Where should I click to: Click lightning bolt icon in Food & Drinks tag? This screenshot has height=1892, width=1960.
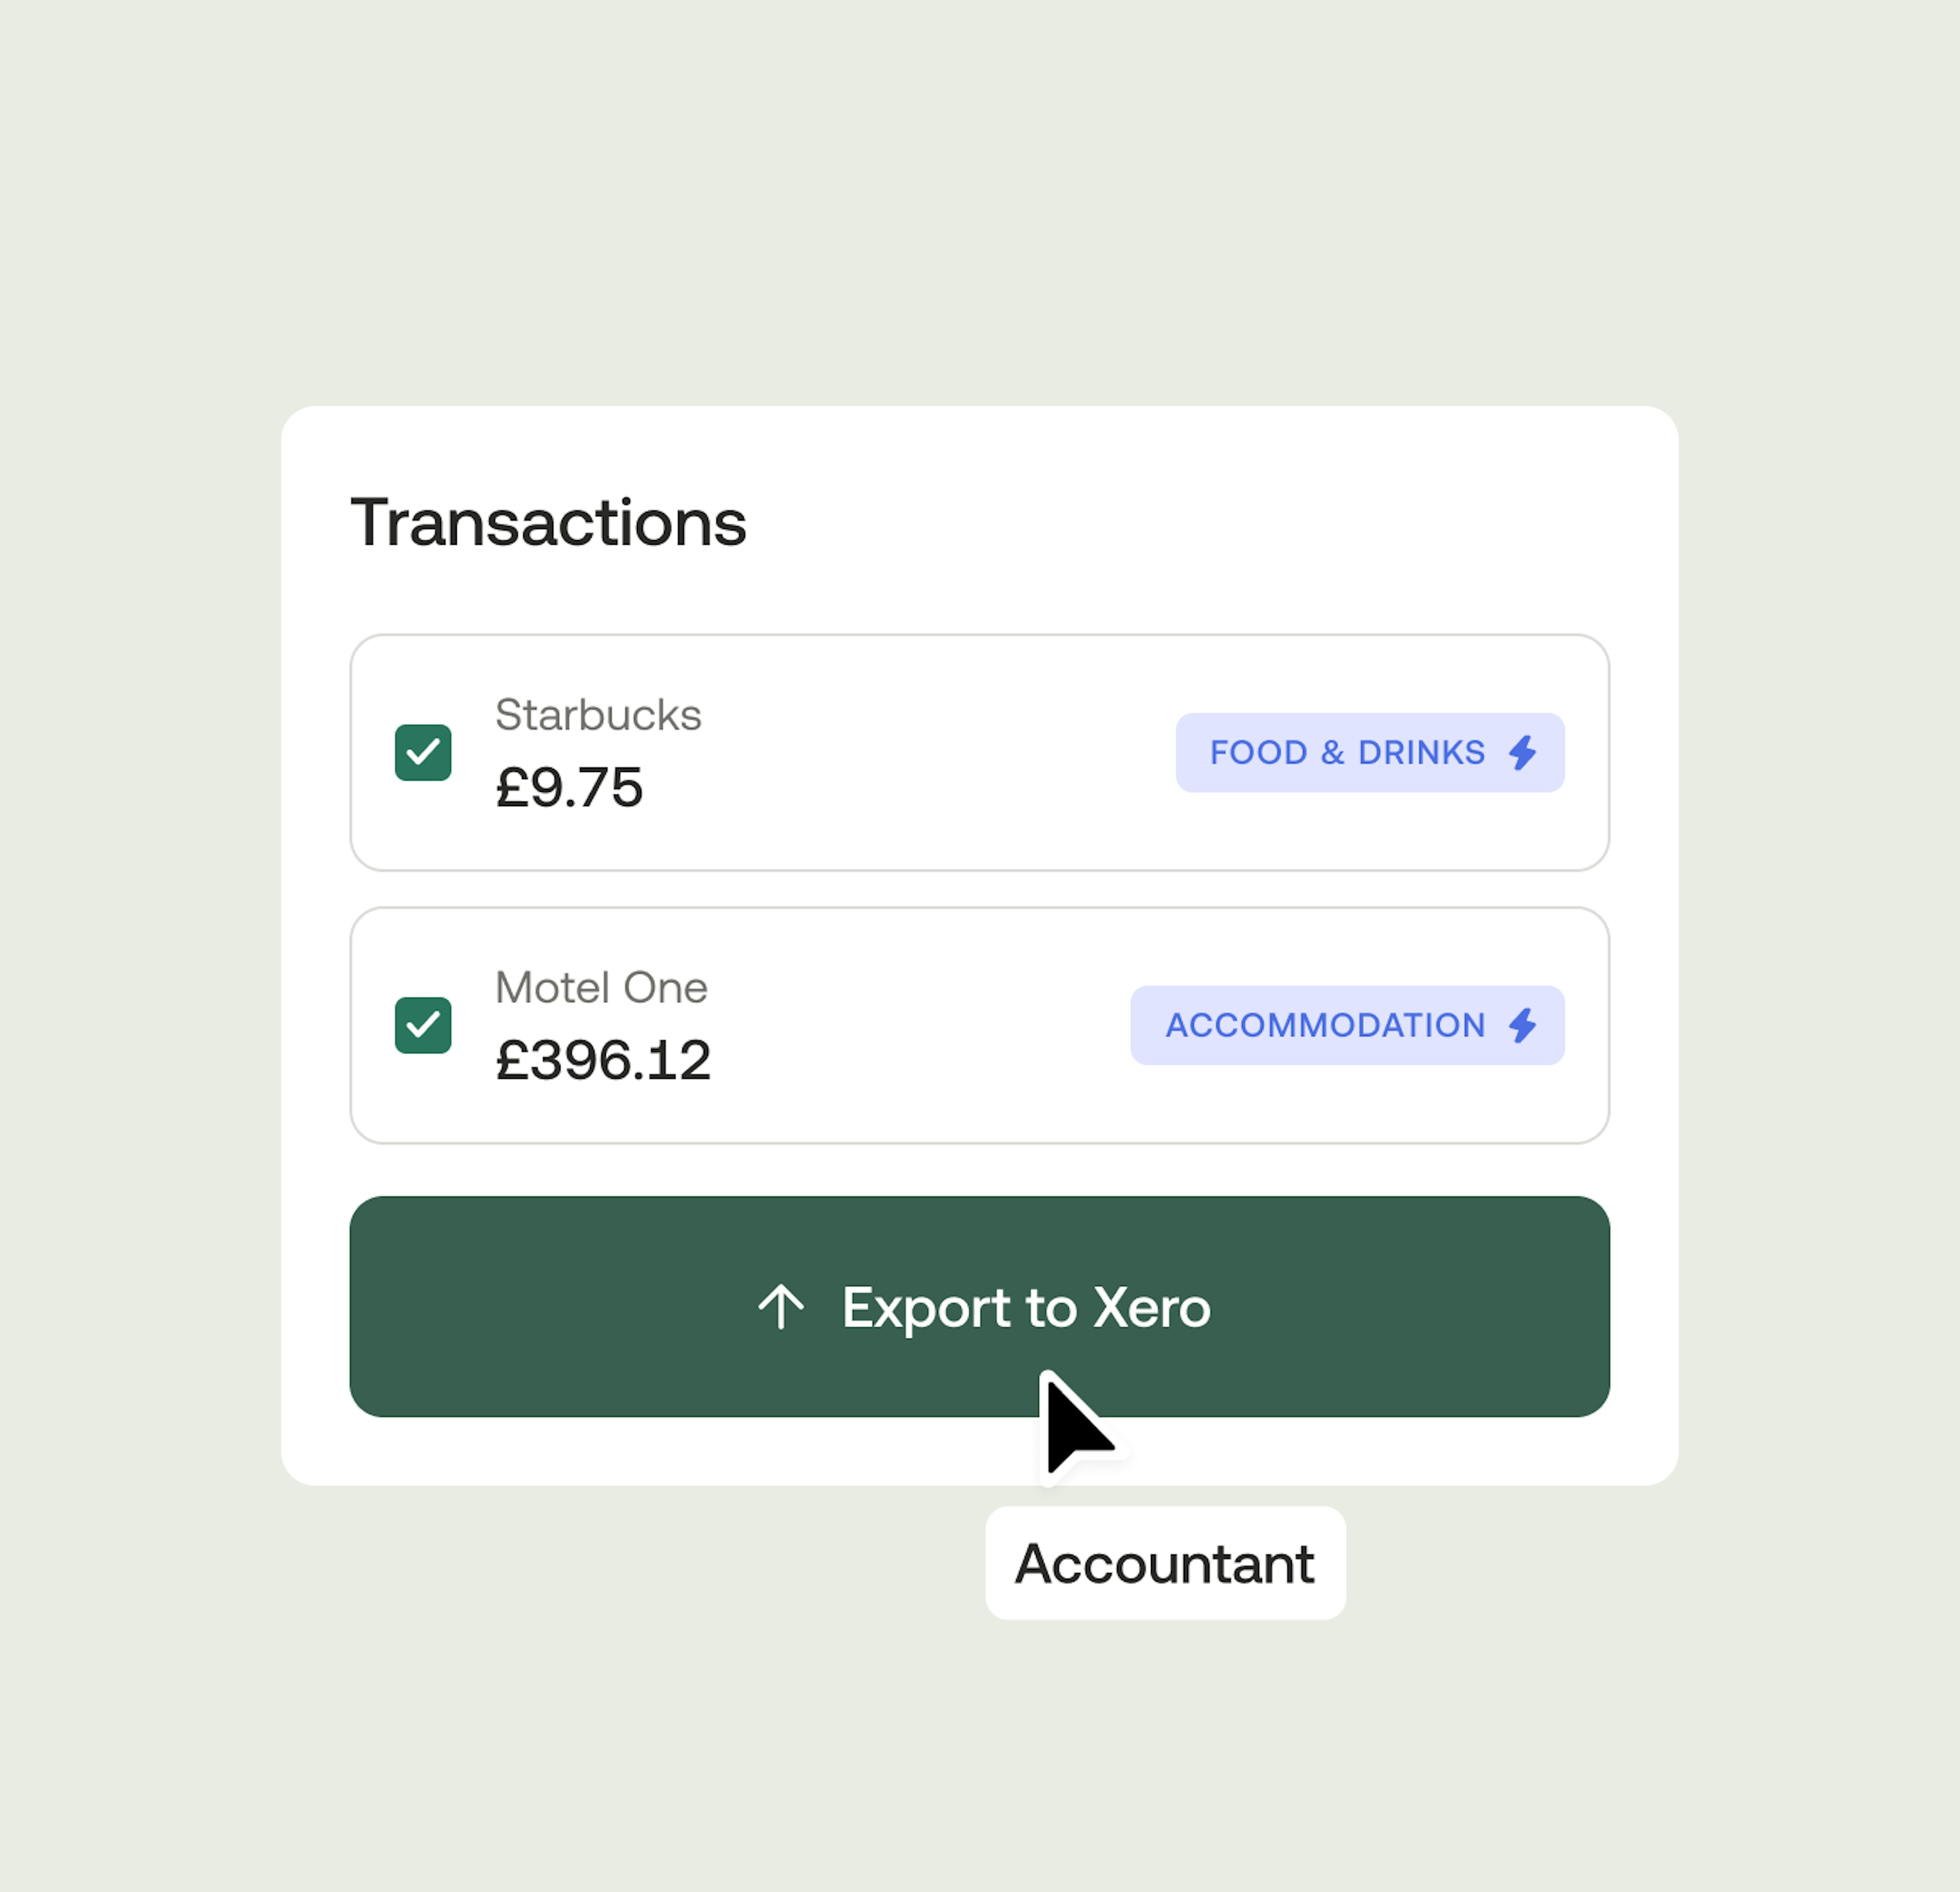pos(1522,752)
